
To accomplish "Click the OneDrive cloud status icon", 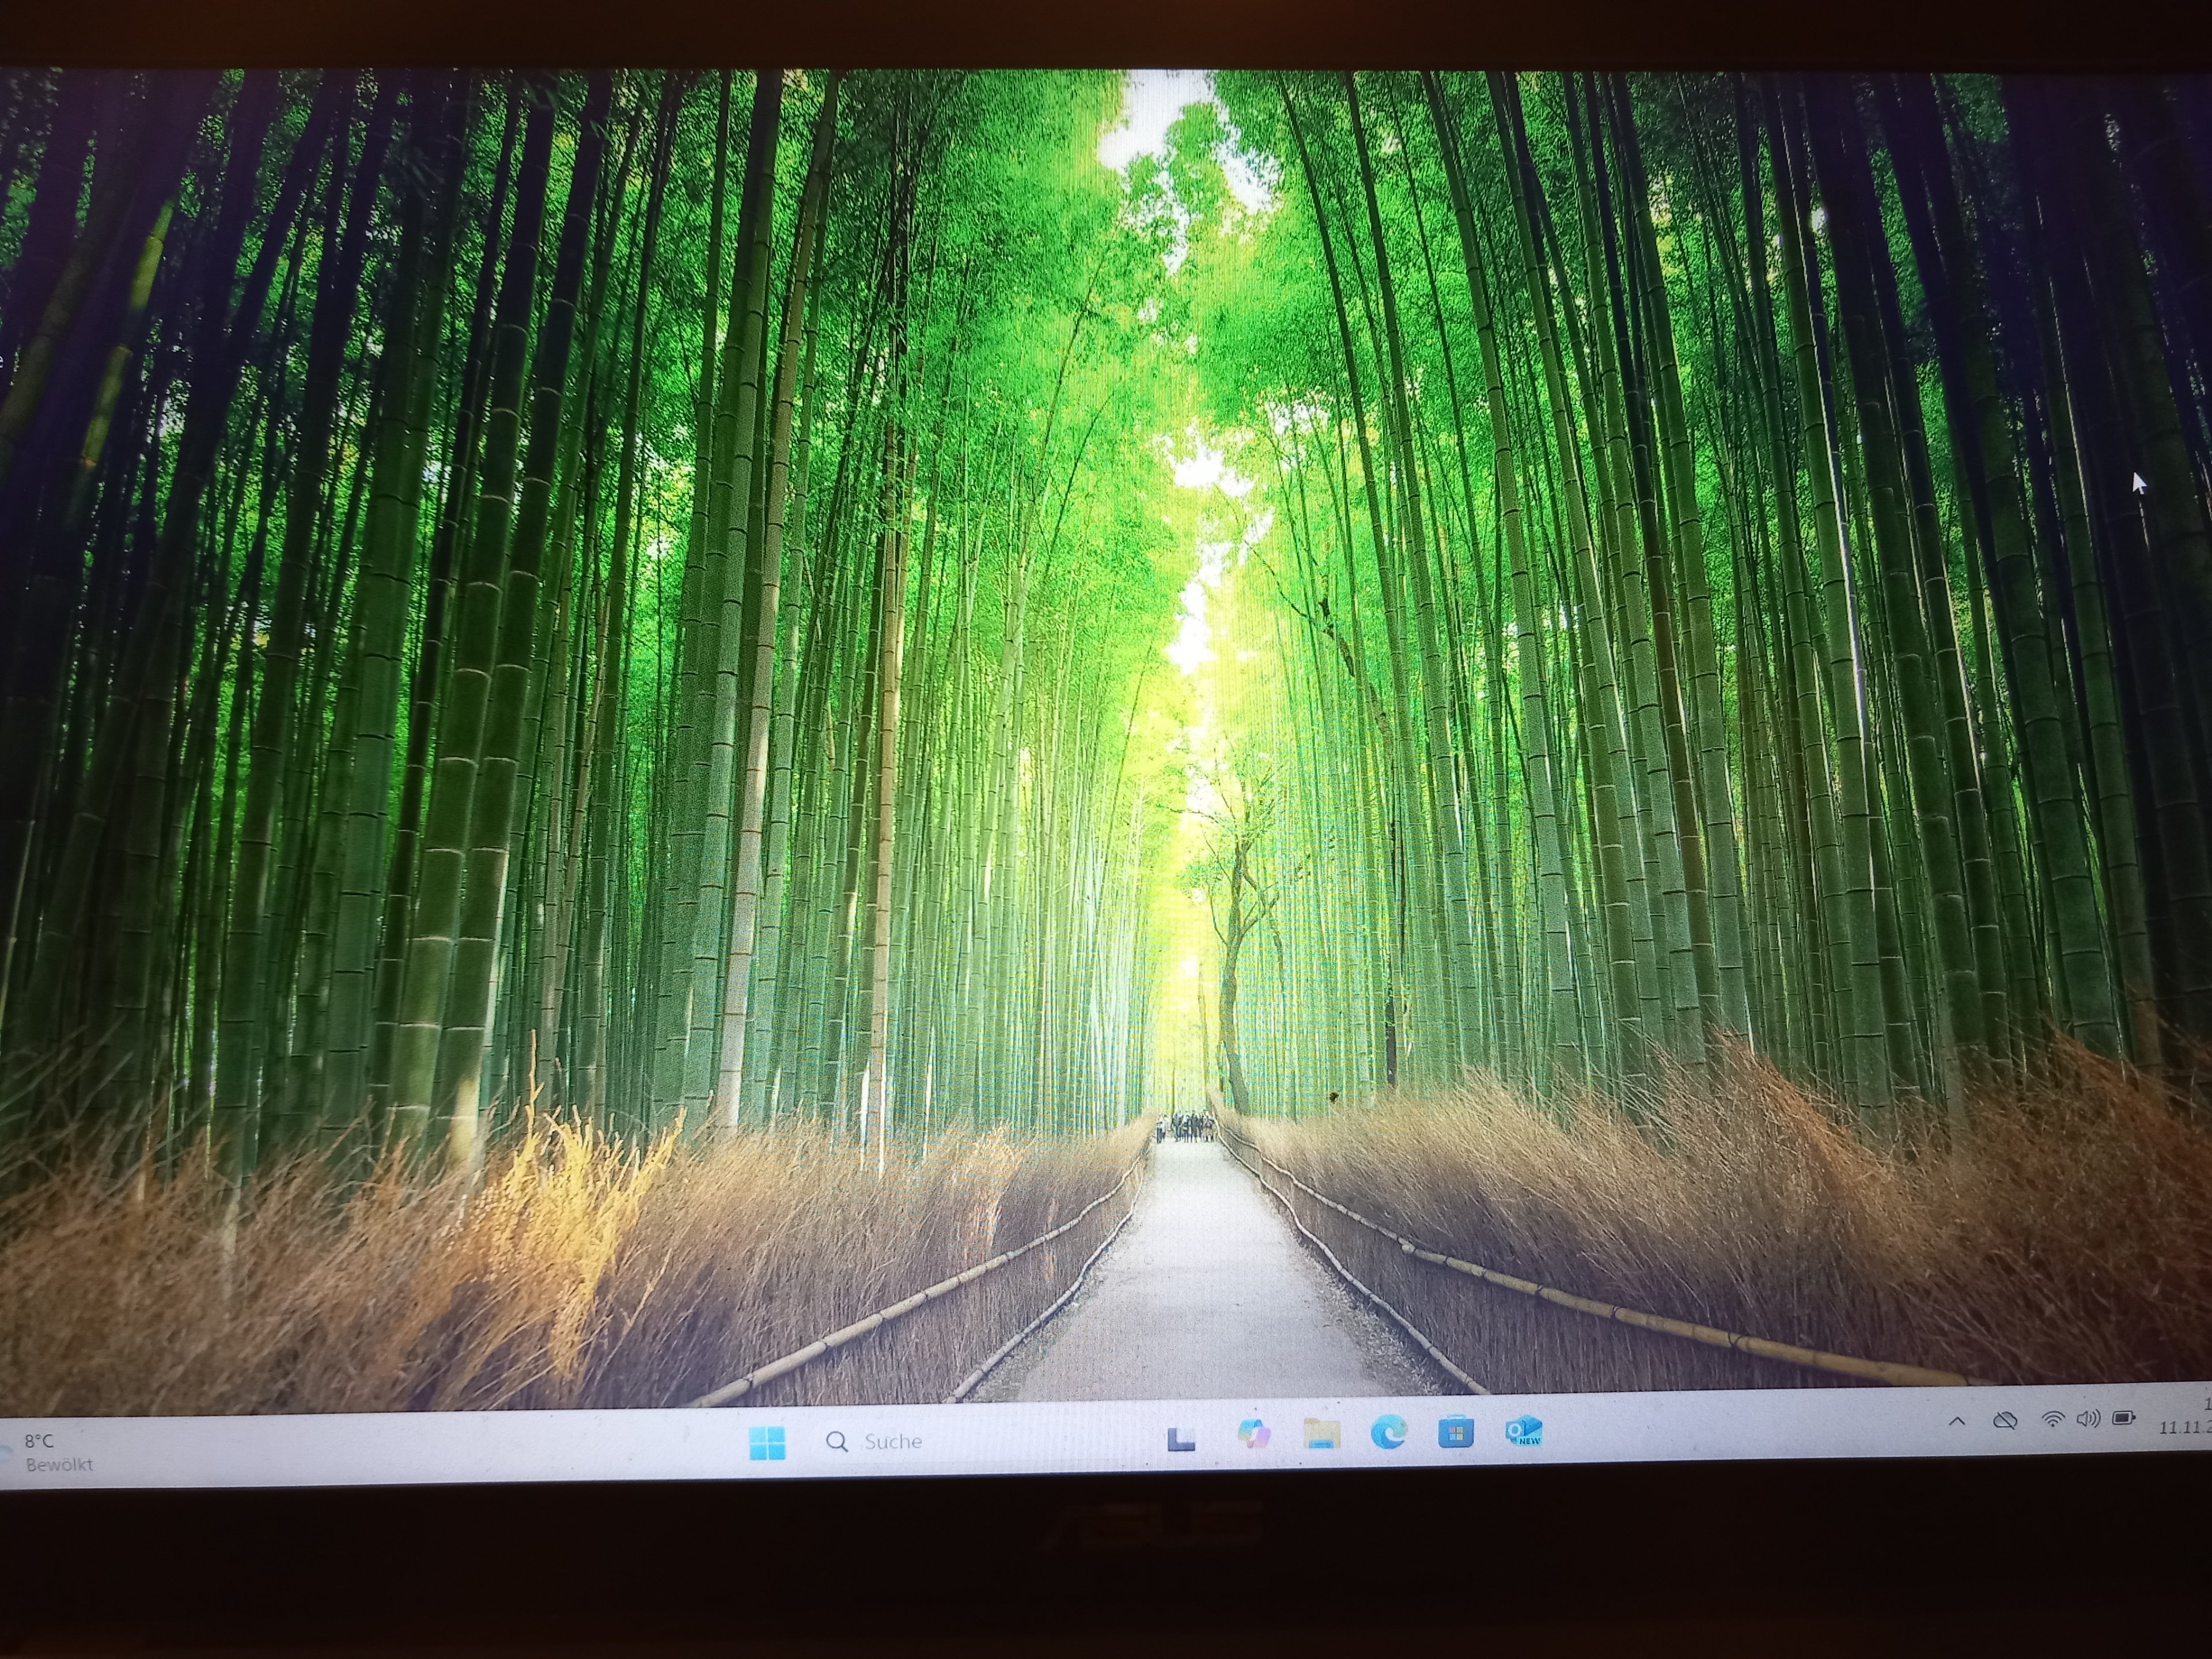I will 2005,1420.
